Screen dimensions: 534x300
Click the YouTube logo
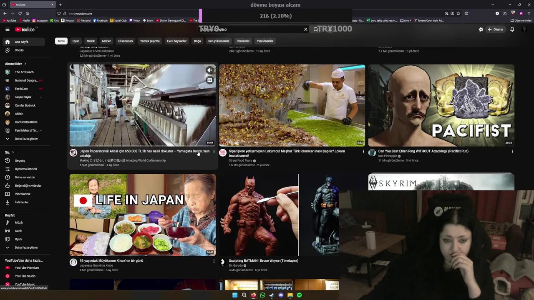click(x=26, y=30)
